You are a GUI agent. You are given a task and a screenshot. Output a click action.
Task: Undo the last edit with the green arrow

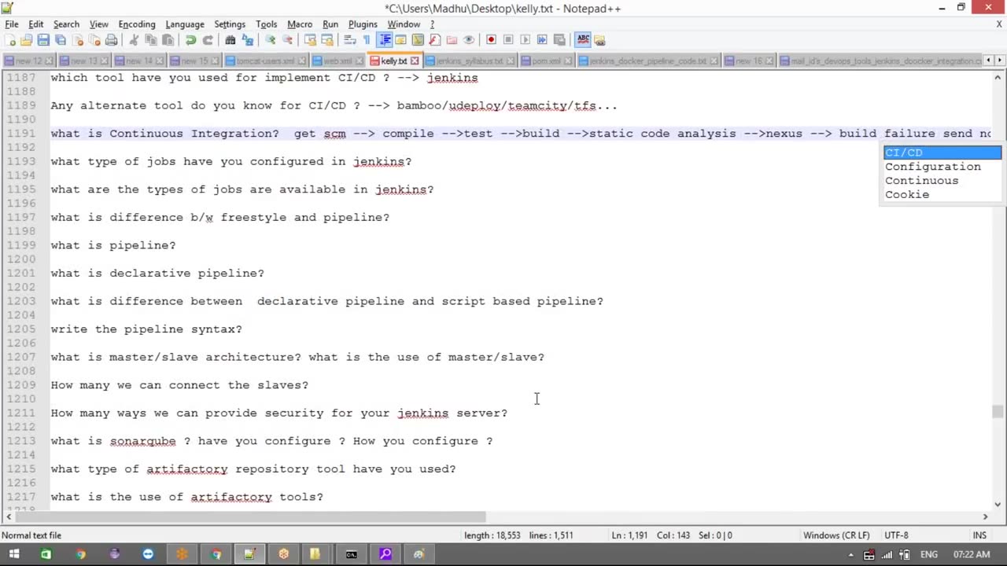tap(190, 40)
